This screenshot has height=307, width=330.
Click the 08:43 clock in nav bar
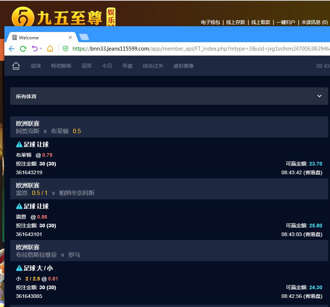tap(323, 66)
